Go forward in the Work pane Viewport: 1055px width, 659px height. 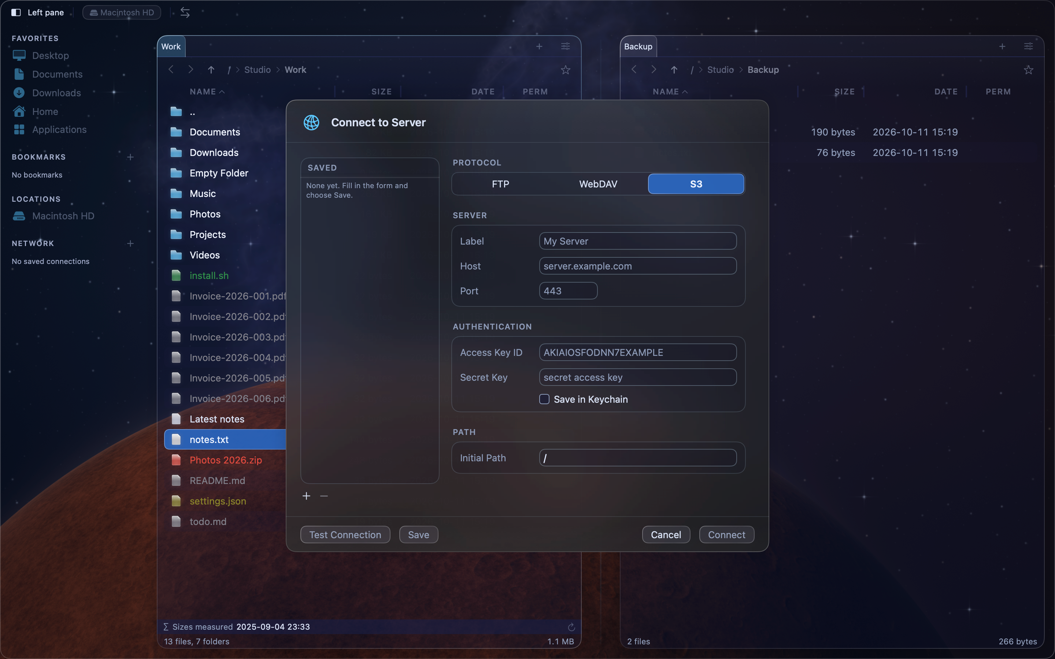point(190,70)
